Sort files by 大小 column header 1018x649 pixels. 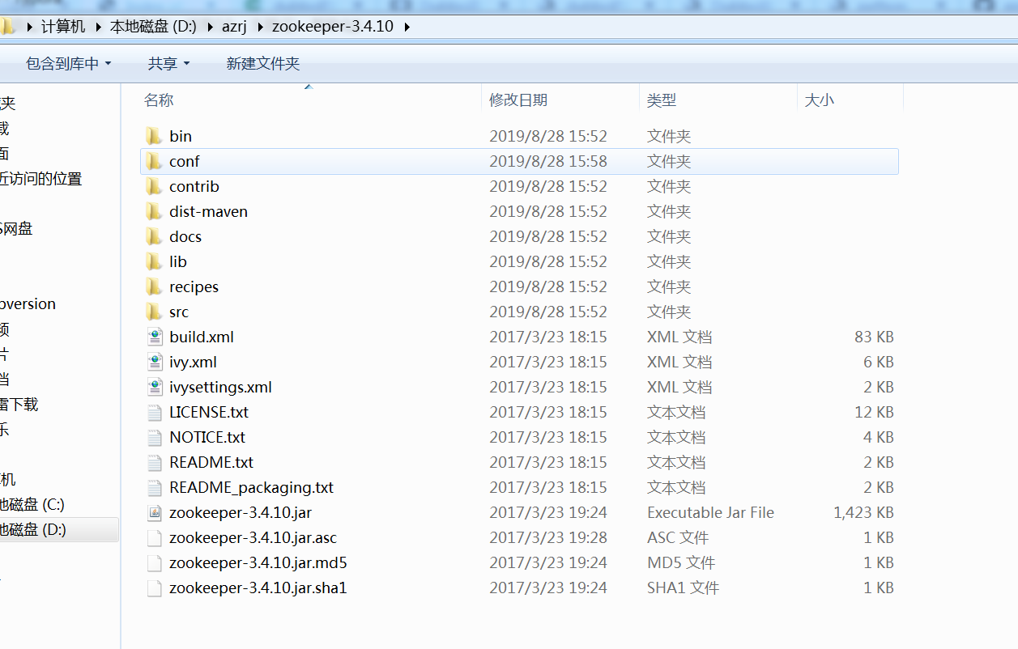point(820,100)
